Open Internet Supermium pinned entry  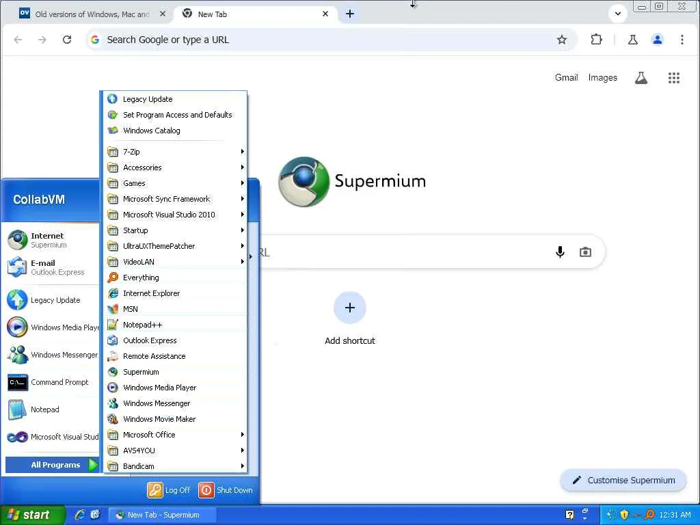(51, 240)
